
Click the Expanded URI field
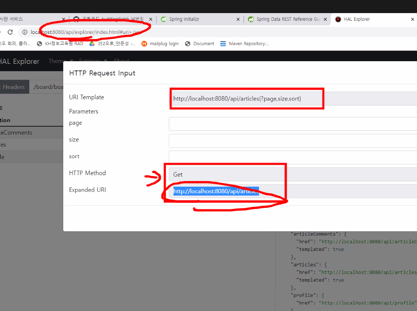tap(216, 191)
